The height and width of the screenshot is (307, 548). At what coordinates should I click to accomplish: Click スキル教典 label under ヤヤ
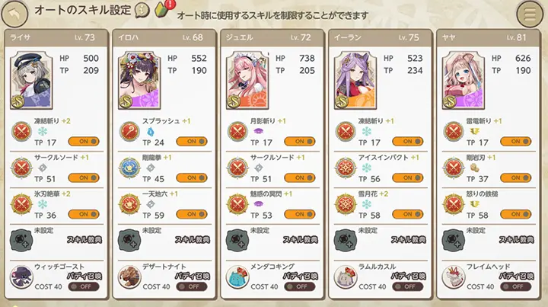click(x=516, y=239)
